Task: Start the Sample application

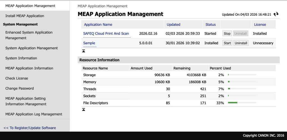Action: [227, 43]
